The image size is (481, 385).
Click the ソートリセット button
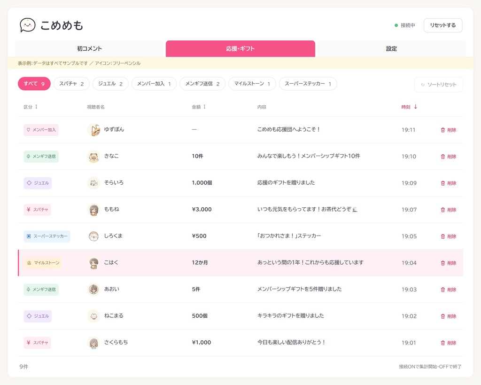pos(439,85)
